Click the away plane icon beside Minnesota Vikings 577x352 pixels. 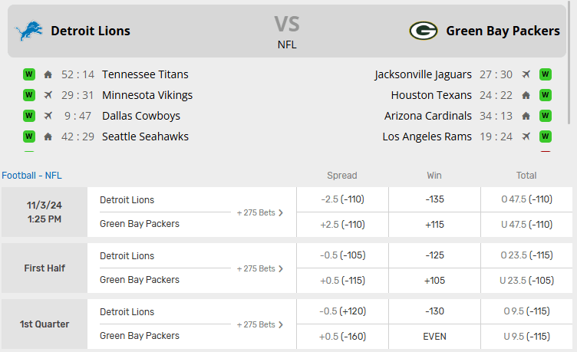[48, 95]
